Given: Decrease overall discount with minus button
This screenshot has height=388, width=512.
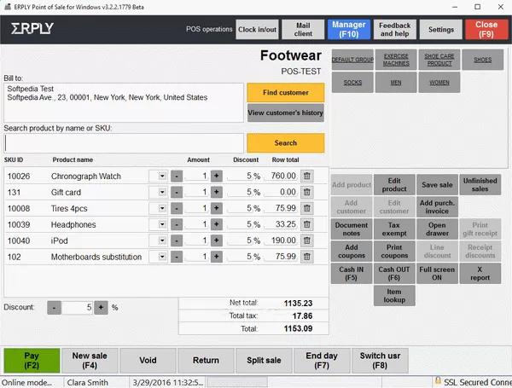Looking at the screenshot, I should click(53, 307).
